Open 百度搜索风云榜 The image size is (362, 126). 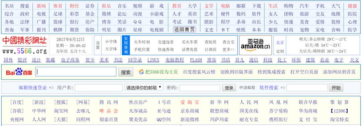tap(199, 72)
